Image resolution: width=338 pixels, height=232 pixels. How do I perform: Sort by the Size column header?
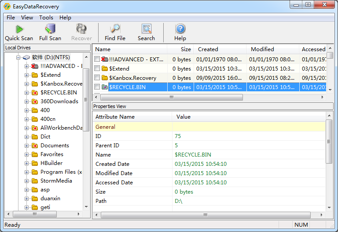point(180,49)
